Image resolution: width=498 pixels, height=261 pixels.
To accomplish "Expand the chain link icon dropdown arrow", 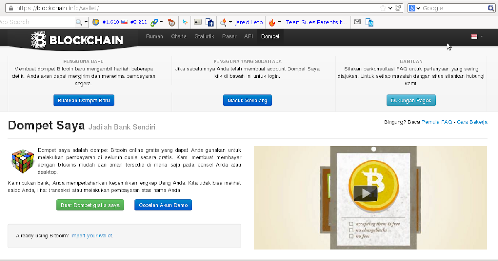I will tap(161, 22).
